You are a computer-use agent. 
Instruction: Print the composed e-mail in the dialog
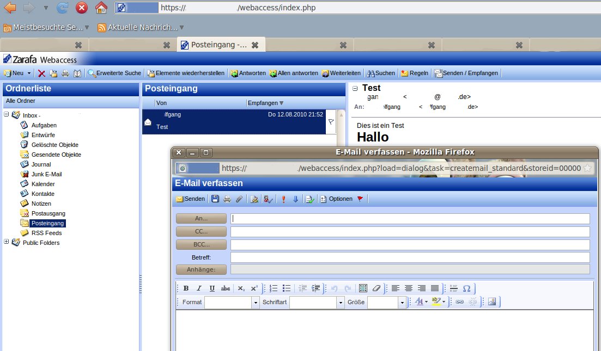[227, 199]
